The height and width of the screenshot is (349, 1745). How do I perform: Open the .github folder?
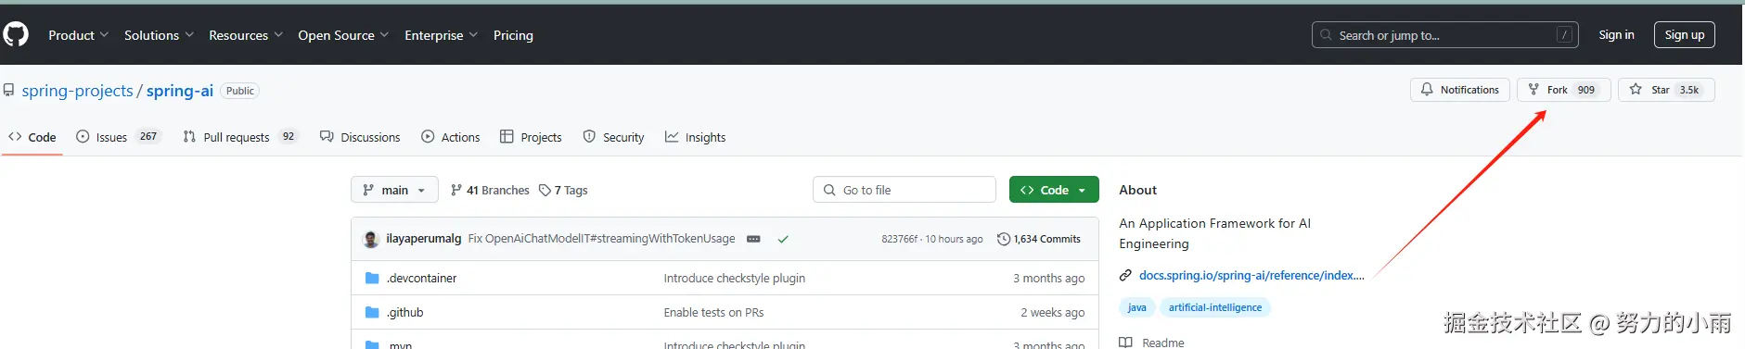click(x=404, y=312)
